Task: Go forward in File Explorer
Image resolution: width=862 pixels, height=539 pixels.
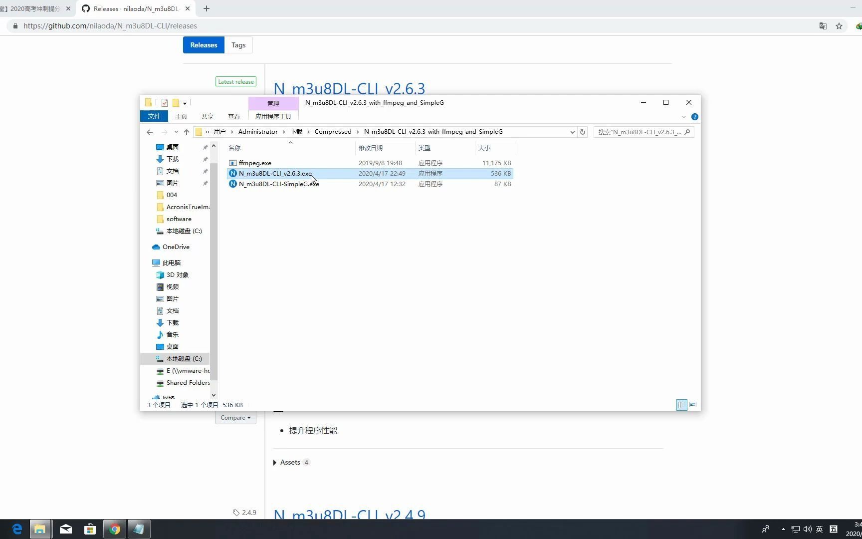Action: pyautogui.click(x=164, y=132)
